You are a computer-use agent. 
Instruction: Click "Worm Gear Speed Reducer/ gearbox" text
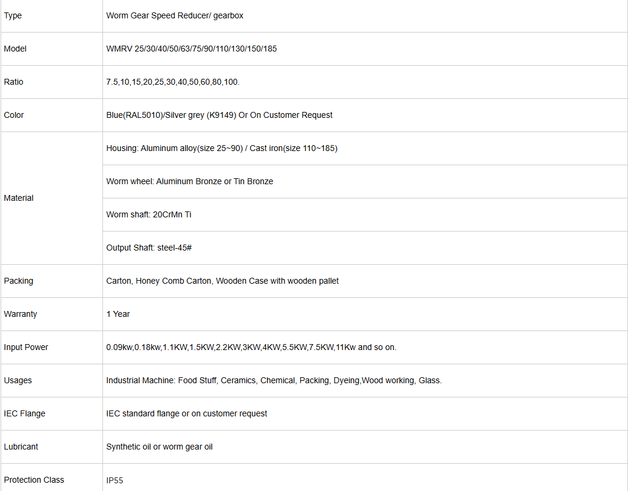pyautogui.click(x=175, y=15)
